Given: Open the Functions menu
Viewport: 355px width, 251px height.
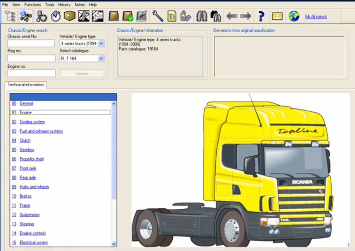Looking at the screenshot, I should [x=33, y=4].
